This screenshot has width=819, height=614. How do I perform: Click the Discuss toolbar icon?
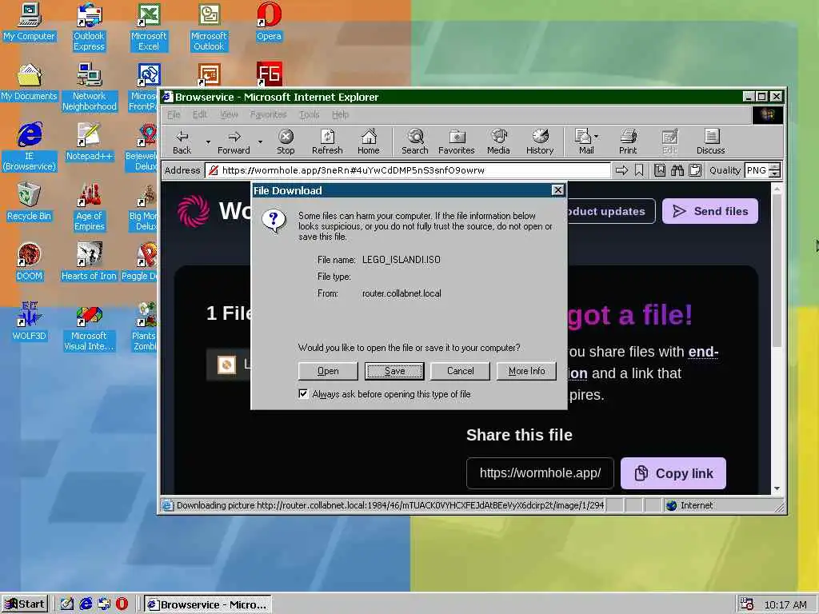(711, 142)
